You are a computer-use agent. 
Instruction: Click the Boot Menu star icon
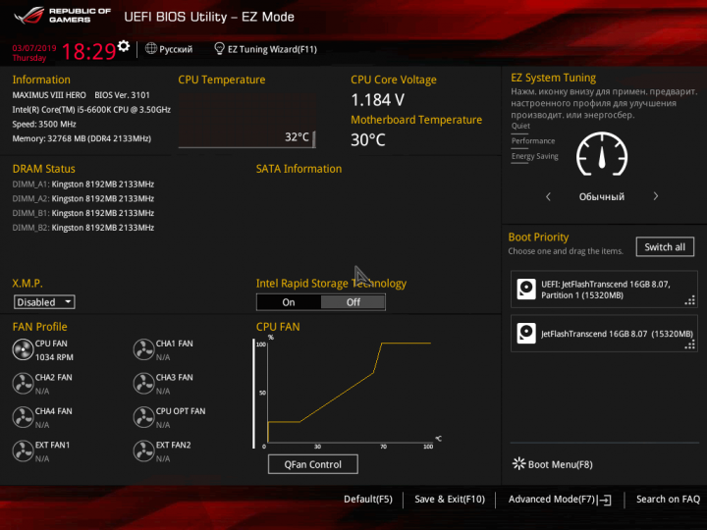[x=519, y=463]
